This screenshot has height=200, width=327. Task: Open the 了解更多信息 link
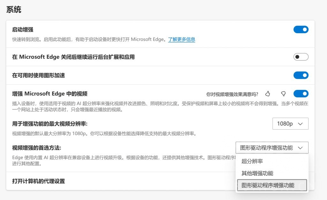click(182, 39)
